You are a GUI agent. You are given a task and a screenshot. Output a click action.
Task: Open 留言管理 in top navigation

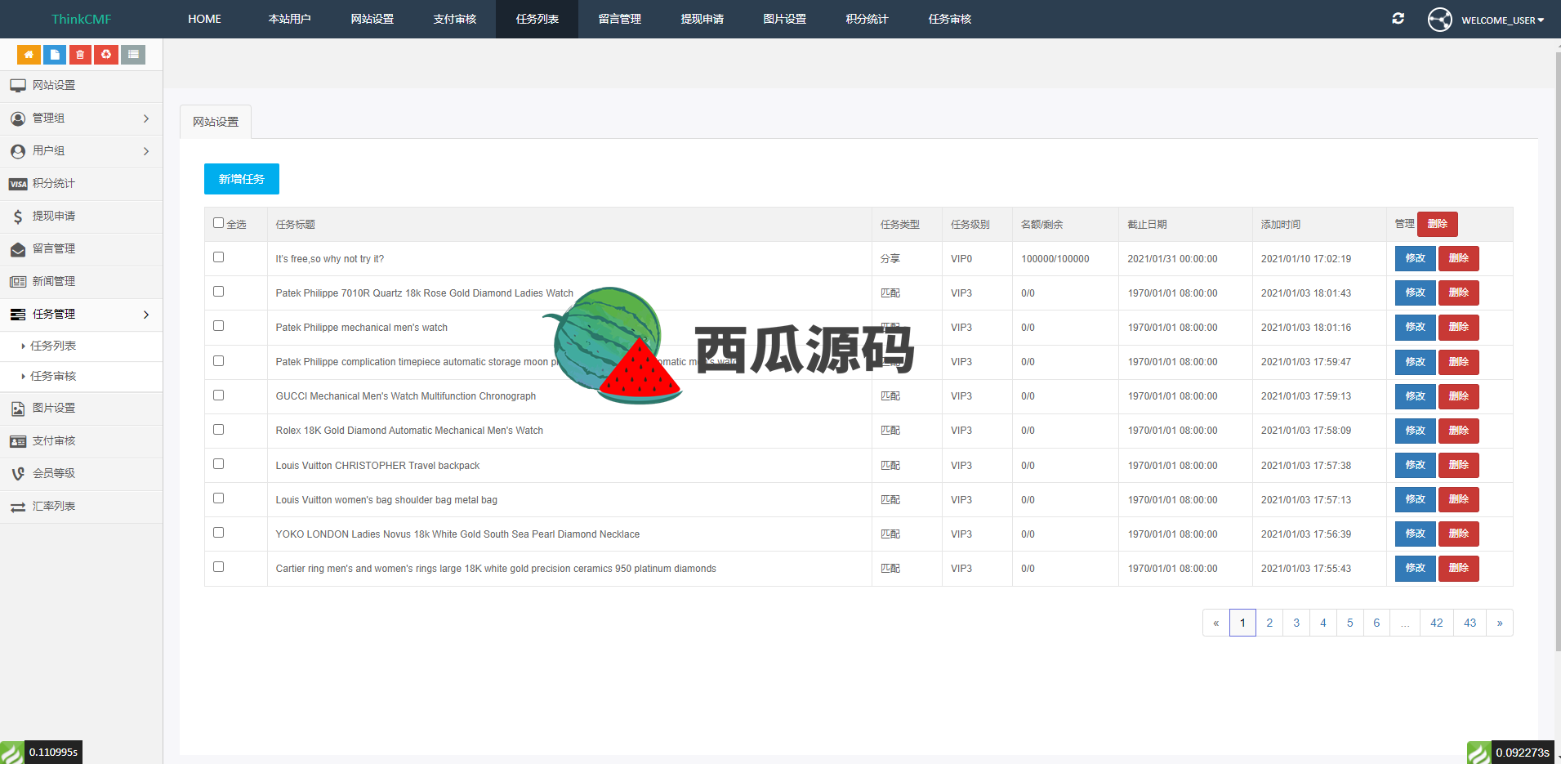[620, 19]
